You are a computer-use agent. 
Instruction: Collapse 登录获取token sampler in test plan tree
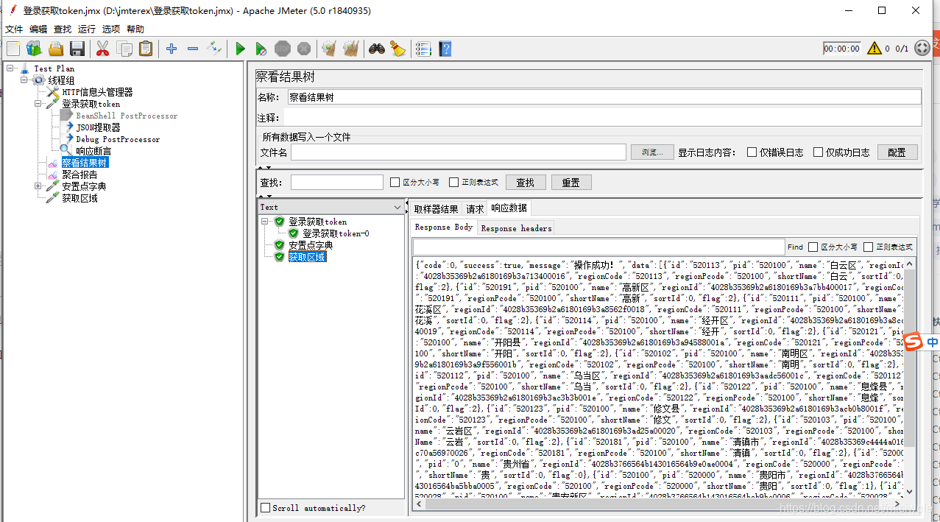tap(38, 104)
